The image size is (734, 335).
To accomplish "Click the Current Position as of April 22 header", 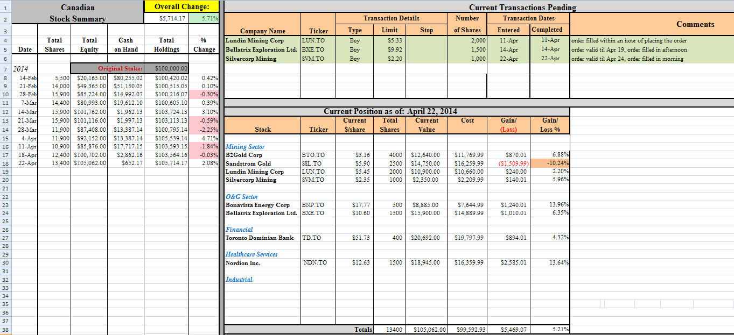I will pos(390,111).
